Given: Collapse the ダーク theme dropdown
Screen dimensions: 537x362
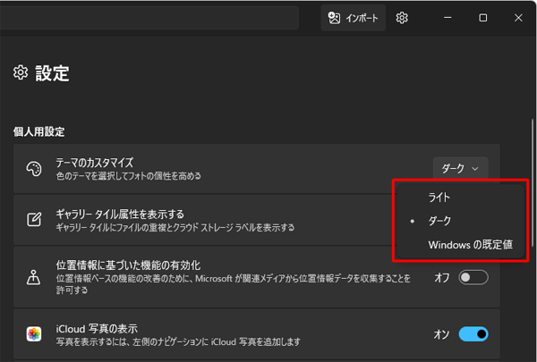Looking at the screenshot, I should pyautogui.click(x=460, y=167).
